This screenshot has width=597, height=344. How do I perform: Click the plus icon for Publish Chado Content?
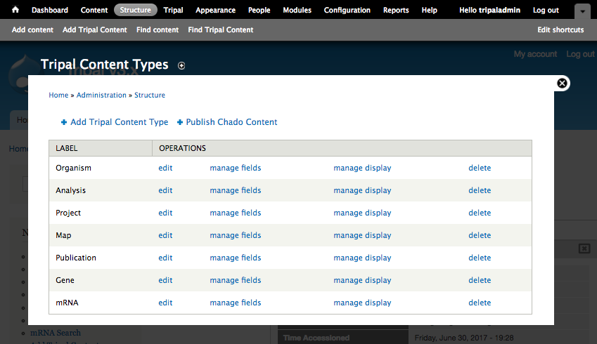[180, 122]
